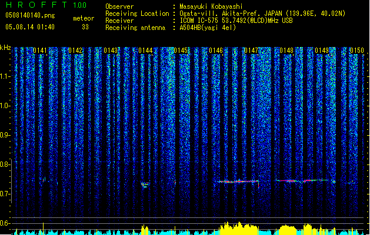This screenshot has width=370, height=235.
Task: Click the 0145 time marker
Action: [181, 51]
